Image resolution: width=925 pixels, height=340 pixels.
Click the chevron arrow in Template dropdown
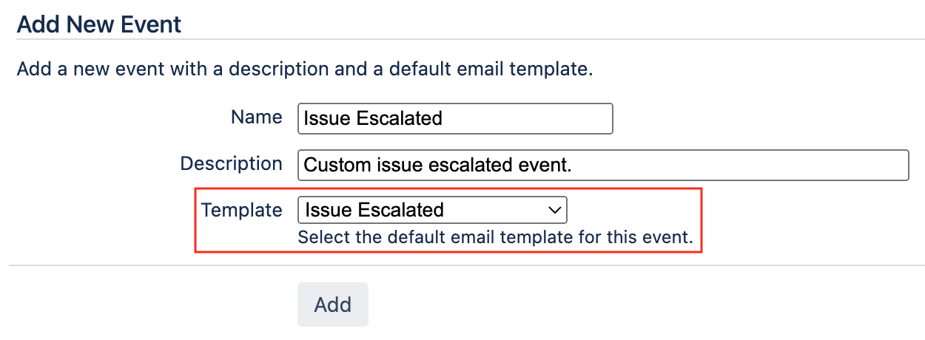(x=554, y=211)
